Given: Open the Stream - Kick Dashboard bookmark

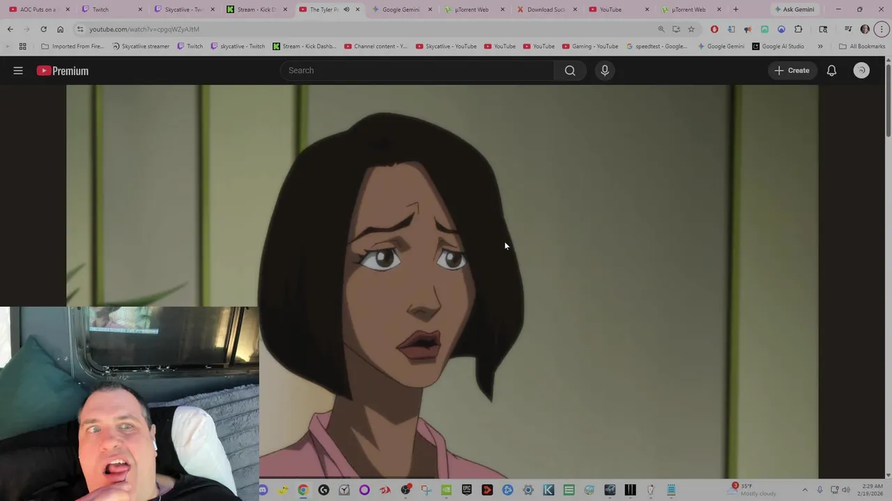Looking at the screenshot, I should click(x=305, y=47).
